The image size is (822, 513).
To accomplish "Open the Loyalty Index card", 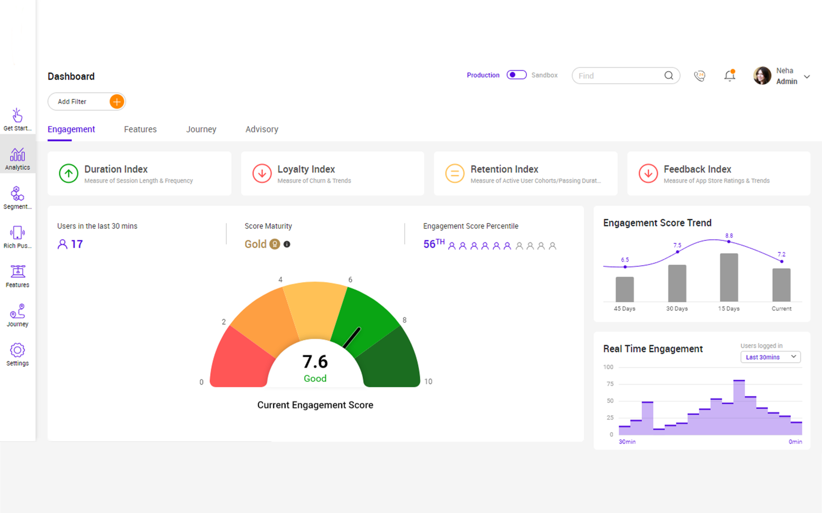I will pyautogui.click(x=332, y=174).
